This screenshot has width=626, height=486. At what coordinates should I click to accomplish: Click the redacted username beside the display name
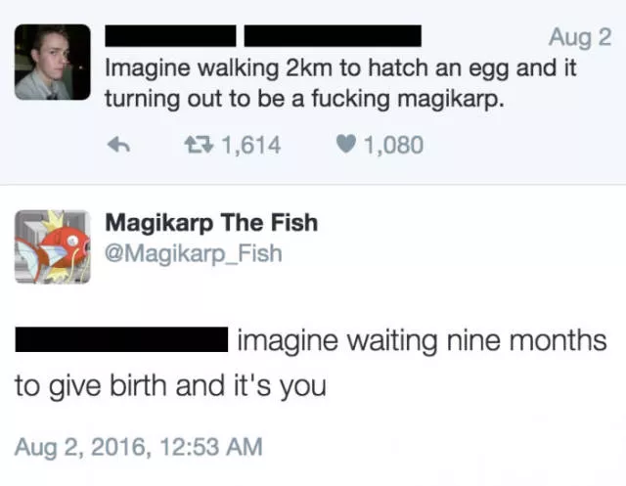[x=332, y=37]
